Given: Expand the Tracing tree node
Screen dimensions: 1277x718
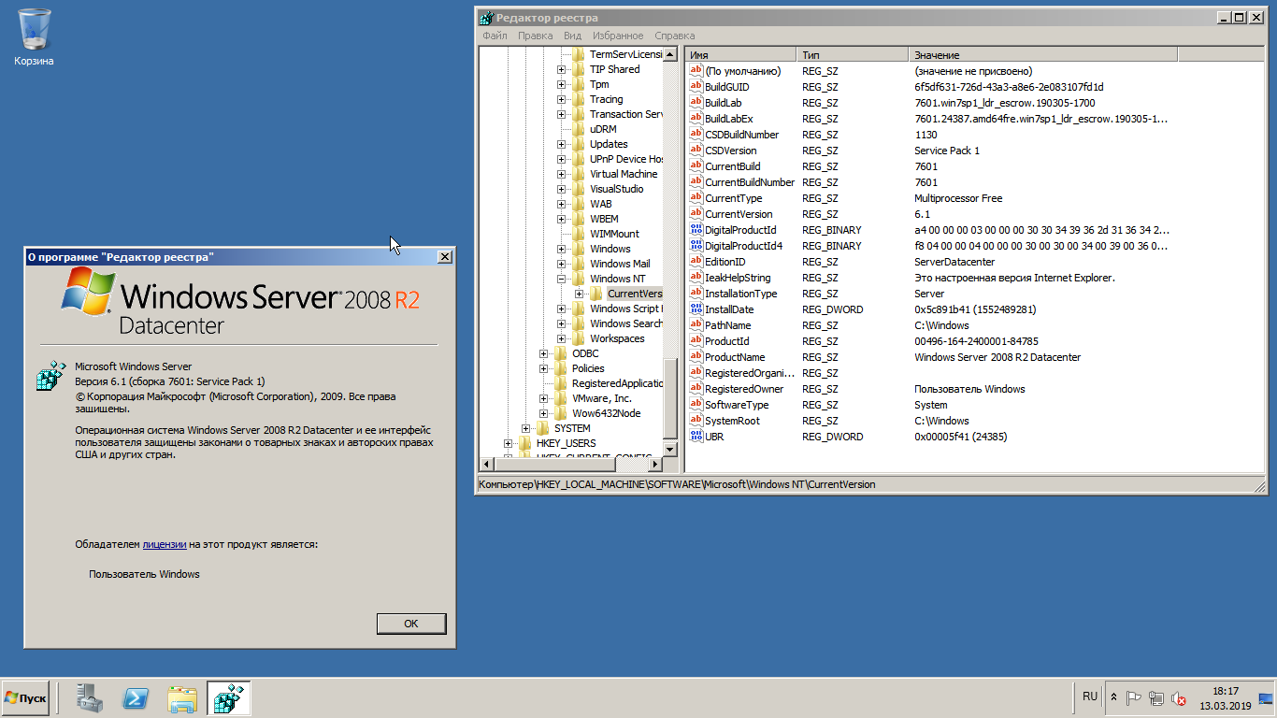Looking at the screenshot, I should click(x=561, y=99).
